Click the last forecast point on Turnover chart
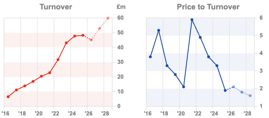Screen dimensions: 269x118 click(108, 18)
